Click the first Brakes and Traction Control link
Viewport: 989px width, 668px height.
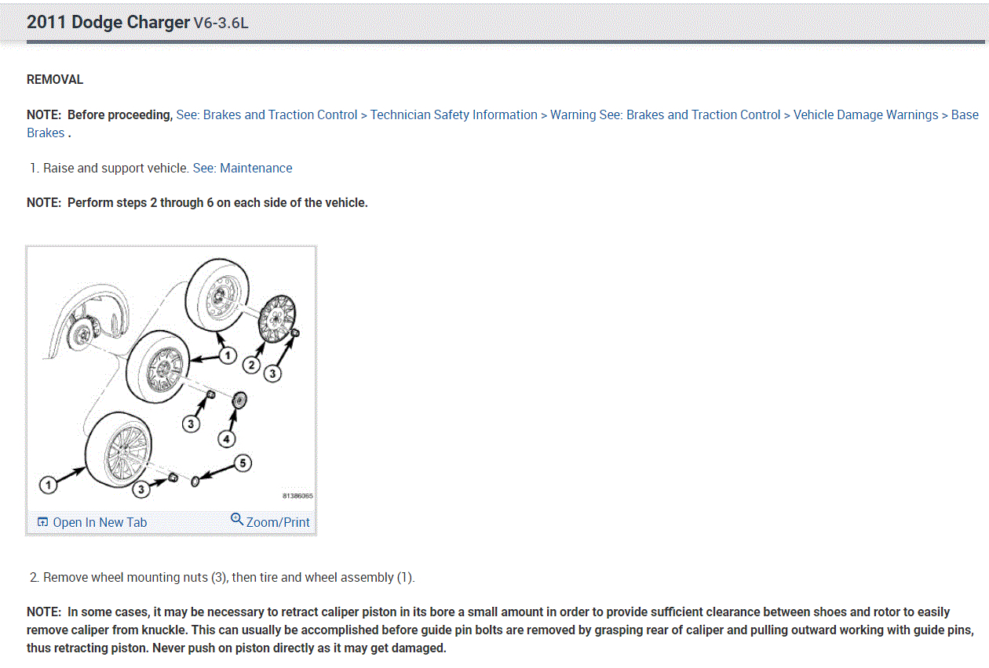click(x=280, y=114)
